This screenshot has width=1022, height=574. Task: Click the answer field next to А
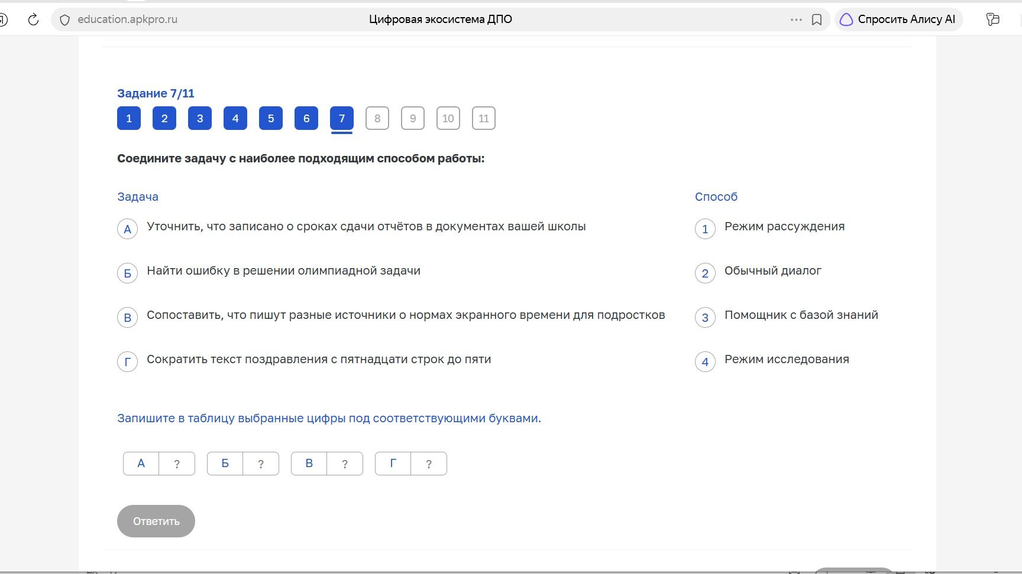click(177, 464)
